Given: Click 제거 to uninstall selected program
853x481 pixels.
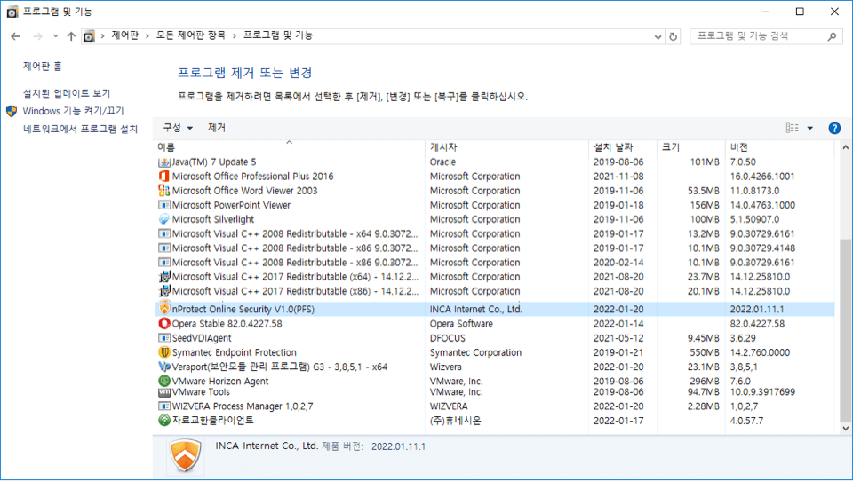Looking at the screenshot, I should point(217,128).
